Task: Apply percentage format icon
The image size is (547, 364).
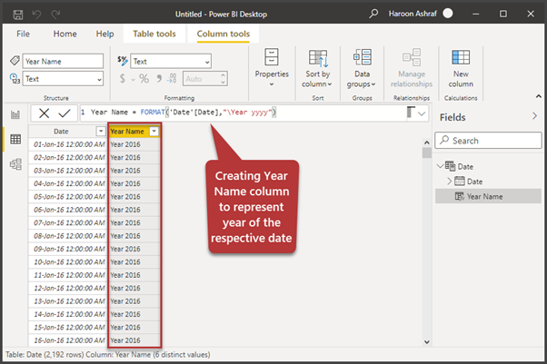Action: pyautogui.click(x=144, y=78)
